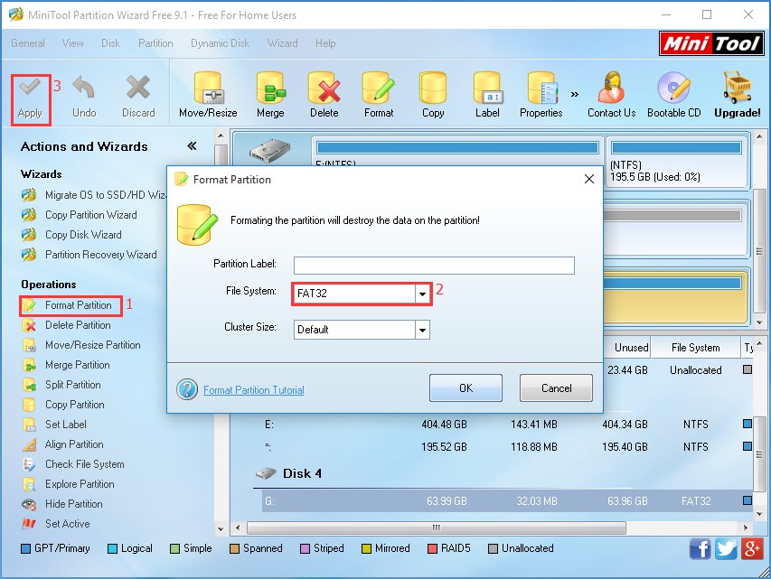Expand the toolbar overflow chevron
Screen dimensions: 771x579
coord(575,93)
